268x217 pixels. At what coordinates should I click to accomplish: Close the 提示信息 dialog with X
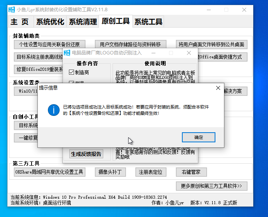pyautogui.click(x=218, y=88)
